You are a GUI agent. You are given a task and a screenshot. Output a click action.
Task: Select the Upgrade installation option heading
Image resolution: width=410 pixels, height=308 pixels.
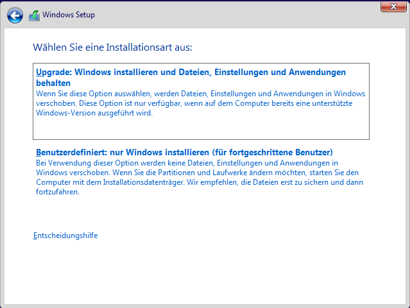pos(191,73)
